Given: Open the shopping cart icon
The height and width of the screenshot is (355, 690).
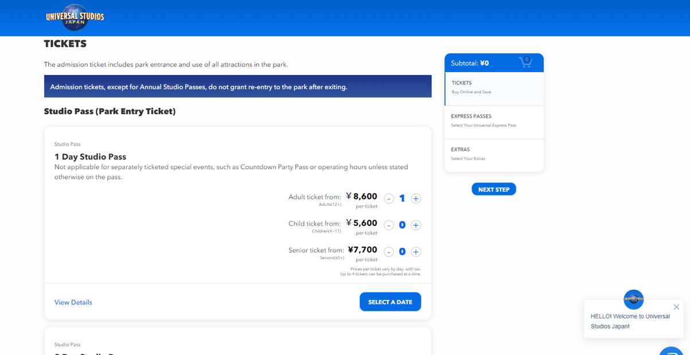Looking at the screenshot, I should (x=525, y=62).
